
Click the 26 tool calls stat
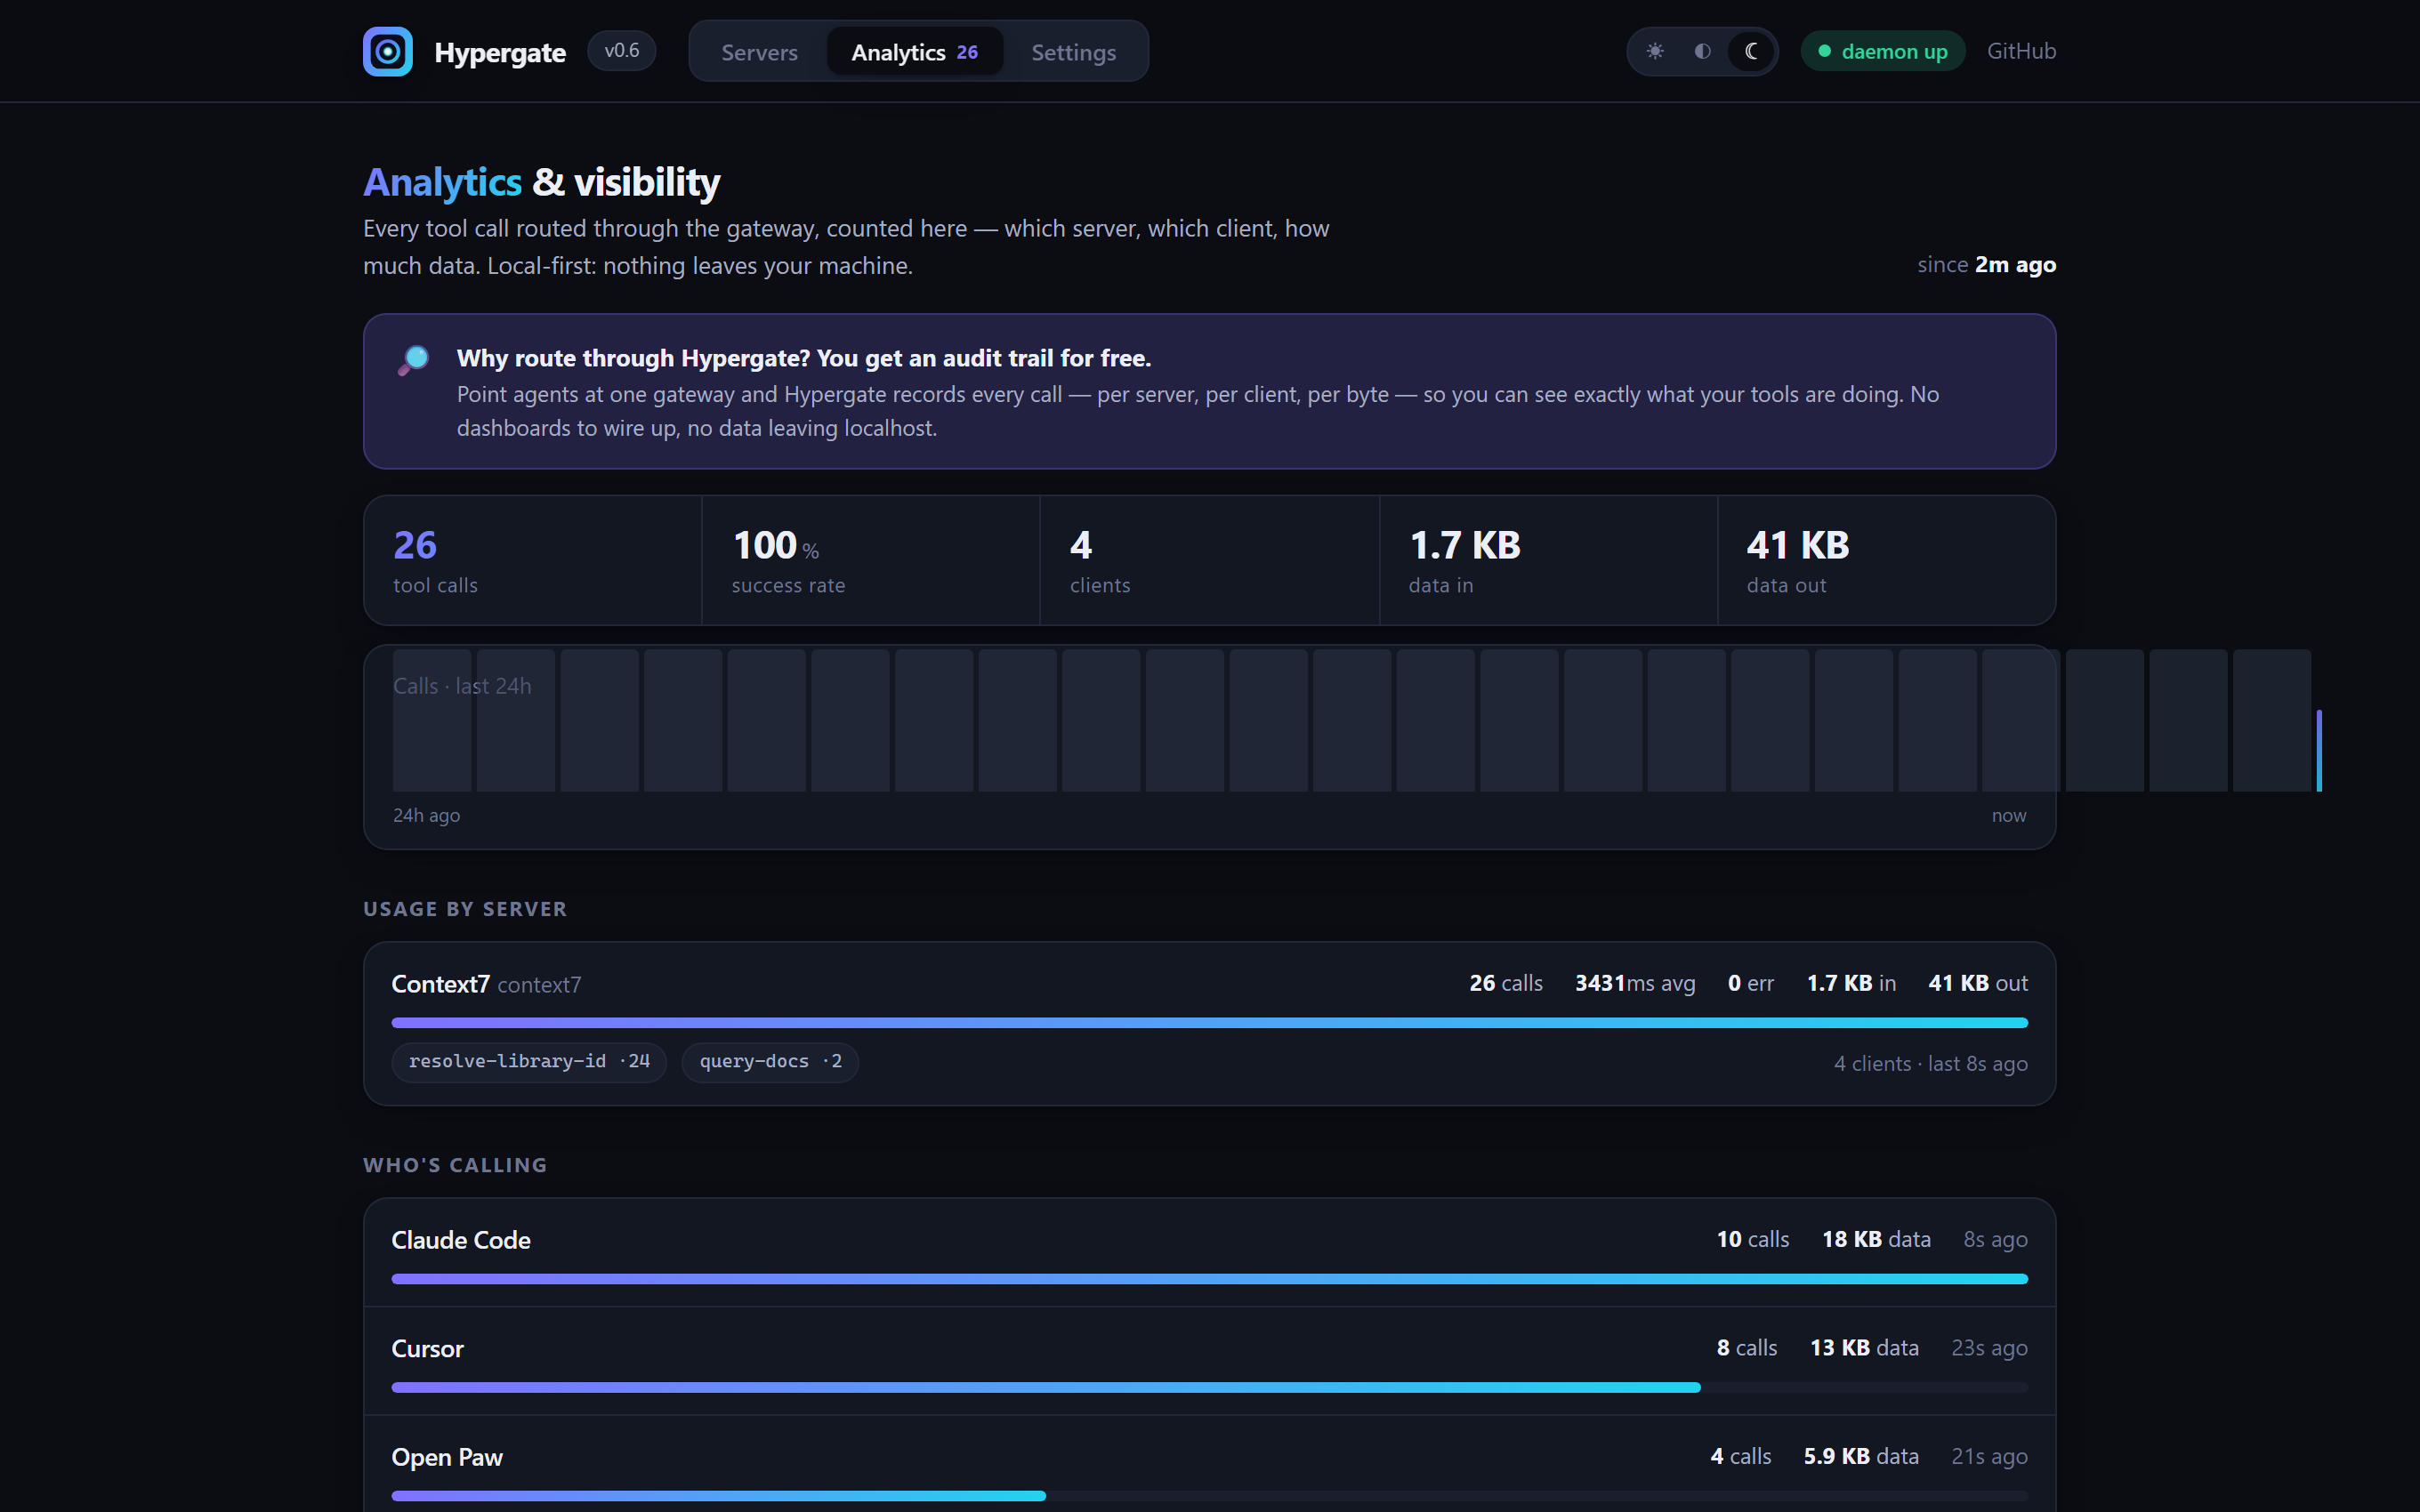point(532,560)
